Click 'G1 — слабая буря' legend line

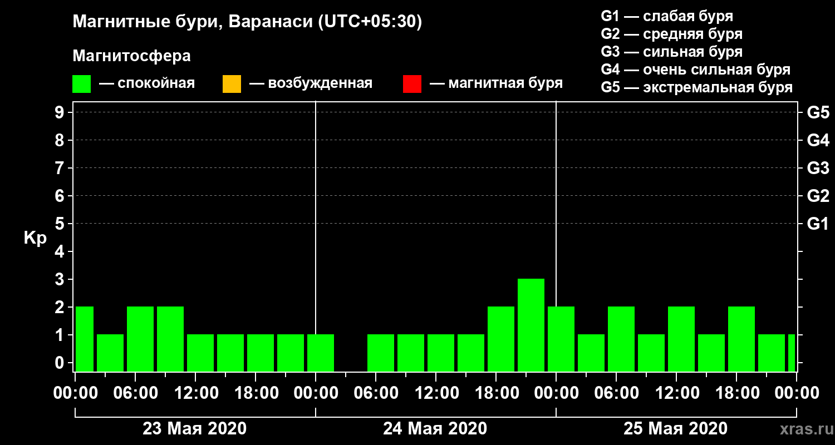coord(667,16)
